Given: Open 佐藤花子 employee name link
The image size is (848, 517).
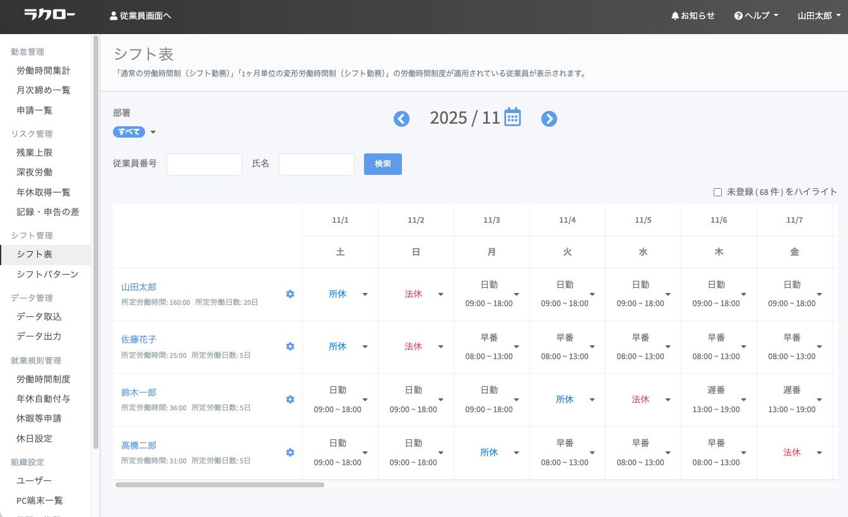Looking at the screenshot, I should point(139,340).
